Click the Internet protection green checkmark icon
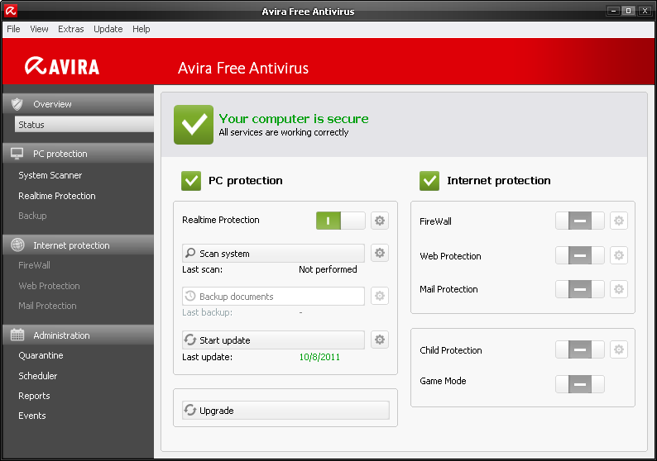The width and height of the screenshot is (657, 461). click(x=429, y=181)
